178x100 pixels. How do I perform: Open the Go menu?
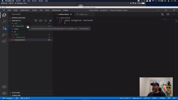[x=41, y=10]
